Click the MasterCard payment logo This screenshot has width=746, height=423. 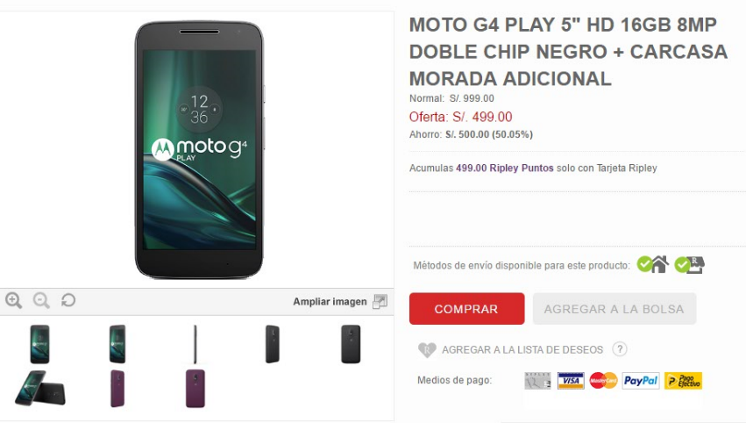(603, 381)
